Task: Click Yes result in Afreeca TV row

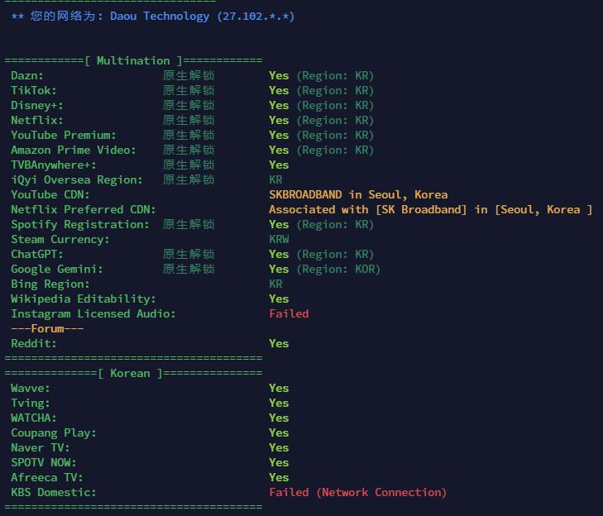Action: coord(279,478)
